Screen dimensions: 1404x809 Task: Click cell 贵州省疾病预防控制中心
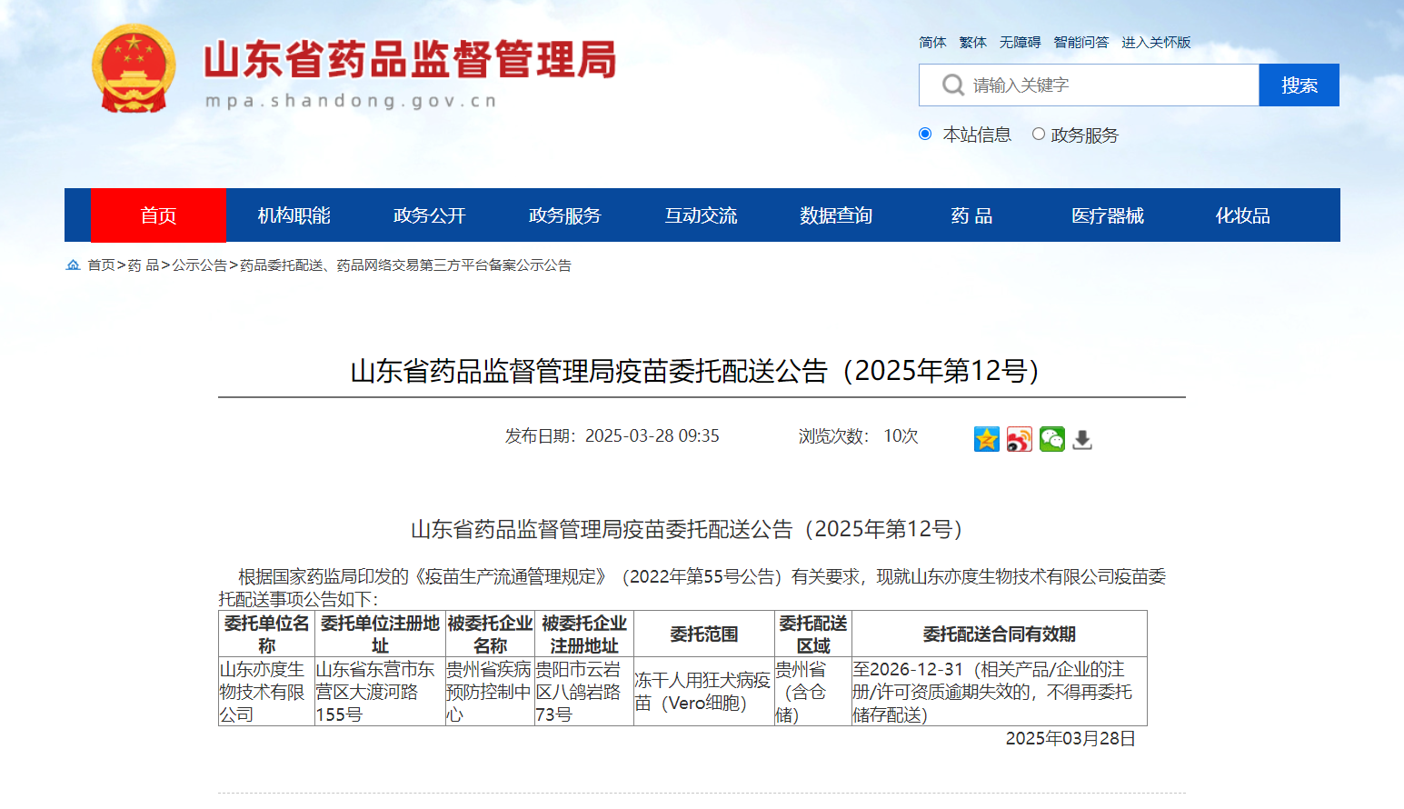point(489,692)
